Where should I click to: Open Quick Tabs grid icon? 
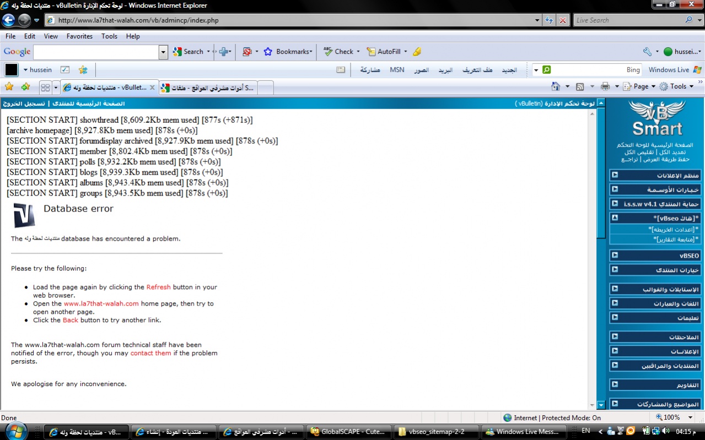point(46,88)
